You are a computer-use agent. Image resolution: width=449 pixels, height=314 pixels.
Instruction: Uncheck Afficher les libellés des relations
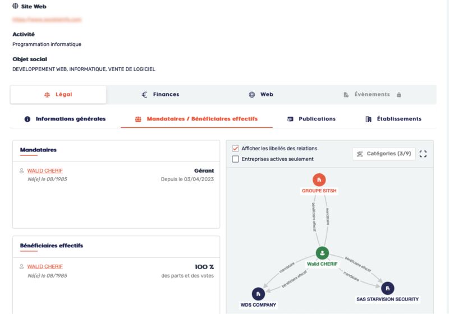[x=235, y=149]
